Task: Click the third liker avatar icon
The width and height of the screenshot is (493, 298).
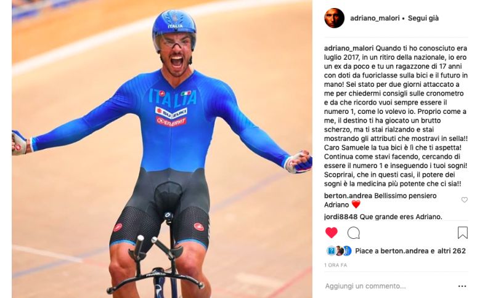Action: 347,251
